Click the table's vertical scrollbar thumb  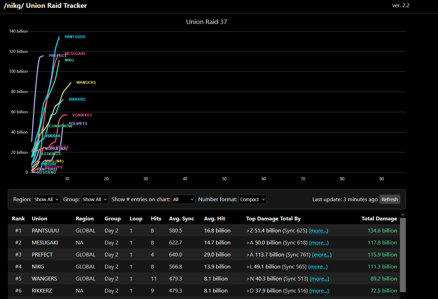pyautogui.click(x=403, y=255)
